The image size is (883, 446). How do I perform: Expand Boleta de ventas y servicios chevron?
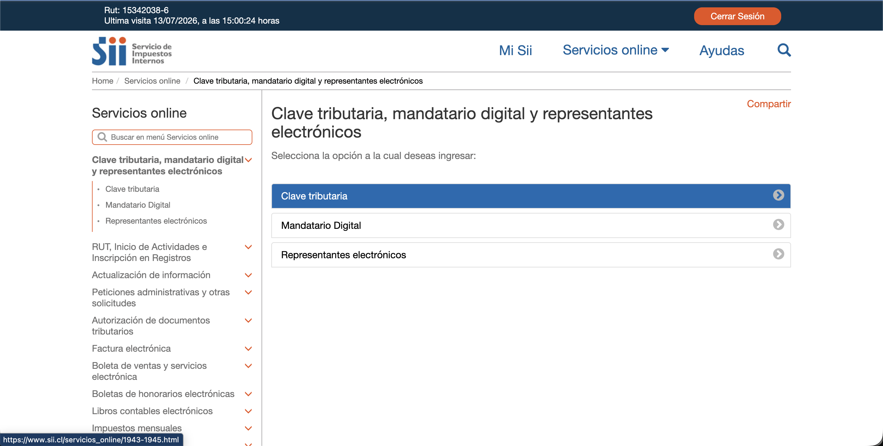point(249,366)
